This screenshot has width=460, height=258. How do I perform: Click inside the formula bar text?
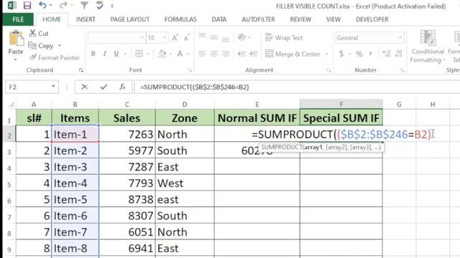[x=195, y=87]
